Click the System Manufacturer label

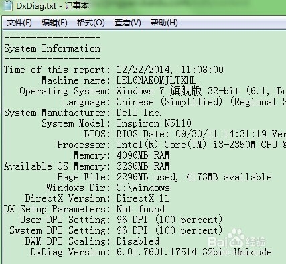click(x=57, y=113)
